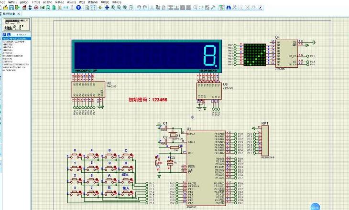Open Design Explorer green icon
The height and width of the screenshot is (210, 349).
pos(54,8)
